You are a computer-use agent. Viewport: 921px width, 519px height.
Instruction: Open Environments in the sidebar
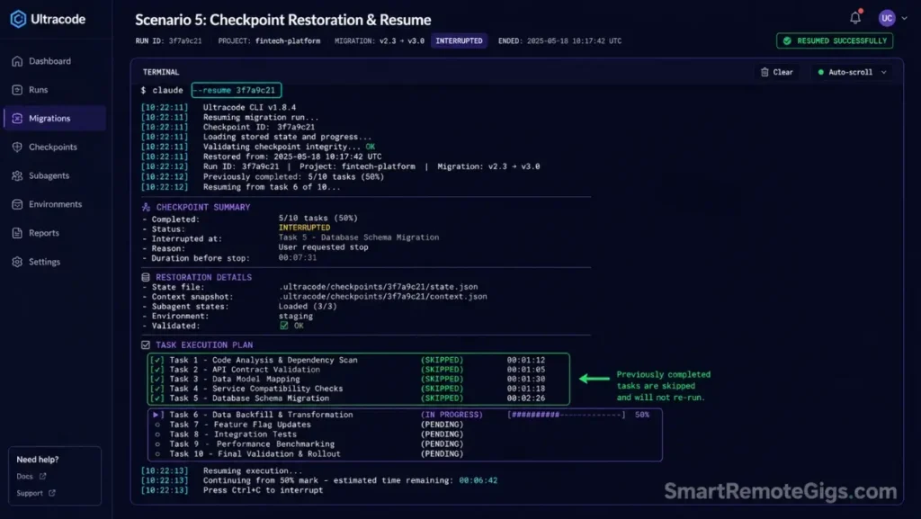(55, 204)
